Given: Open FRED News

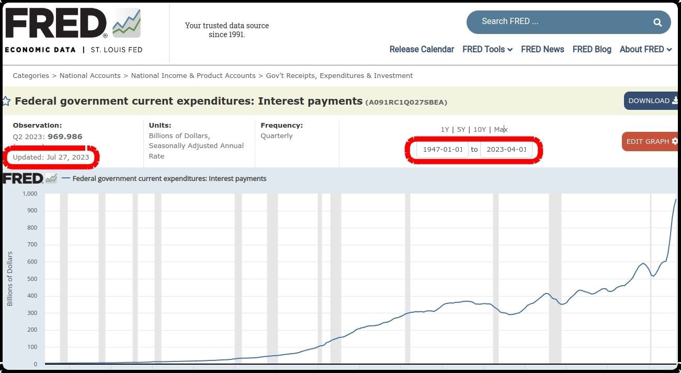Looking at the screenshot, I should [542, 49].
